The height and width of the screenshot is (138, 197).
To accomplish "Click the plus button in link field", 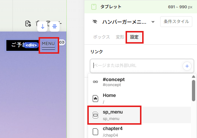I will [x=187, y=66].
